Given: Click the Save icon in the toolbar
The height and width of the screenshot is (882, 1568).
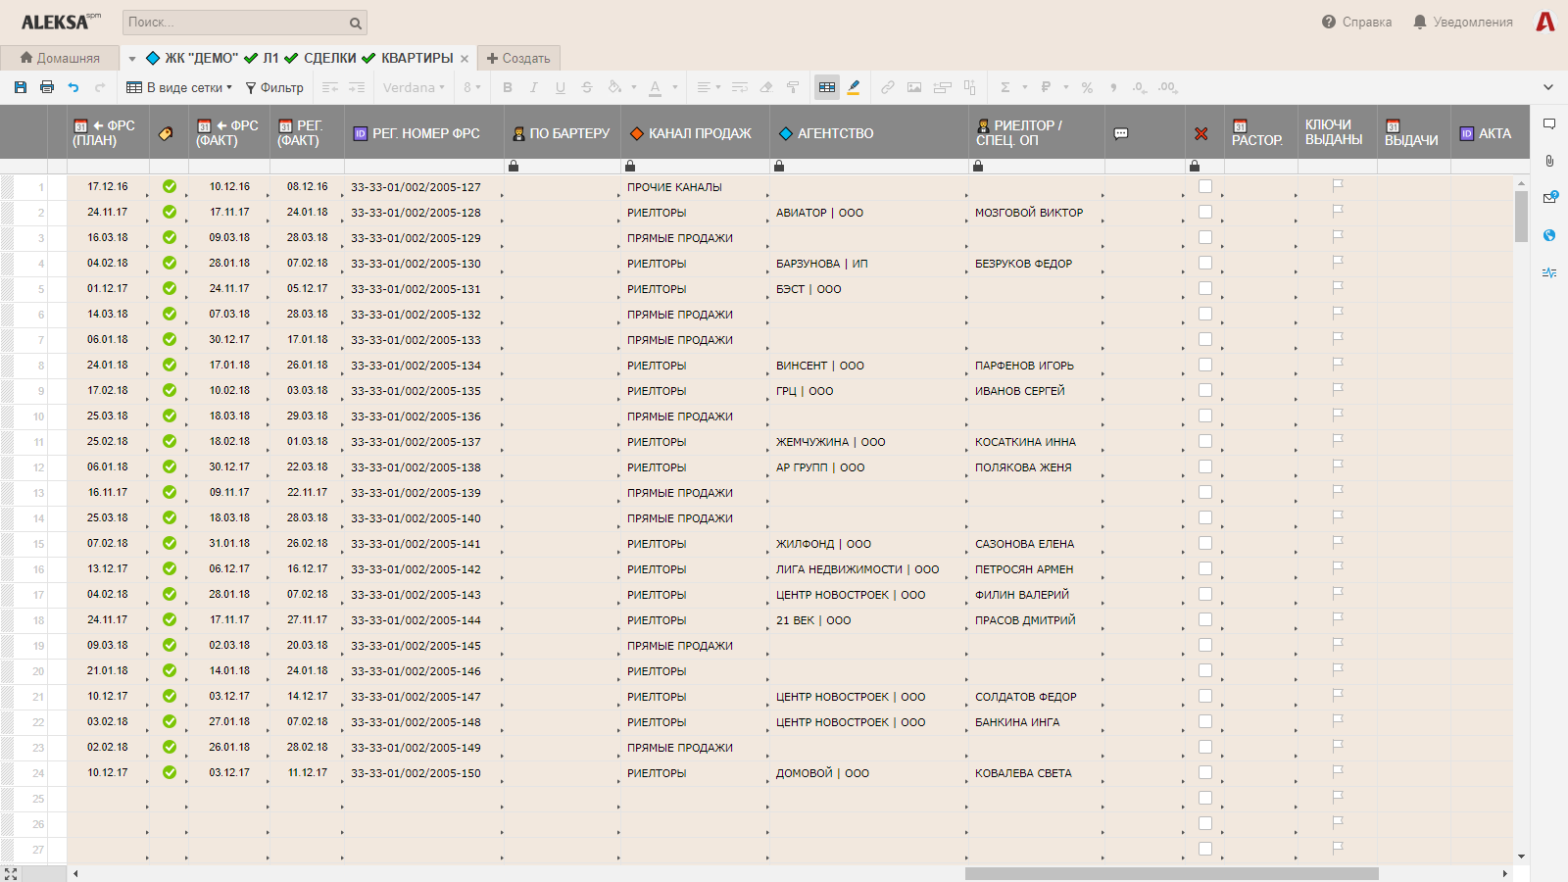Looking at the screenshot, I should [x=21, y=87].
